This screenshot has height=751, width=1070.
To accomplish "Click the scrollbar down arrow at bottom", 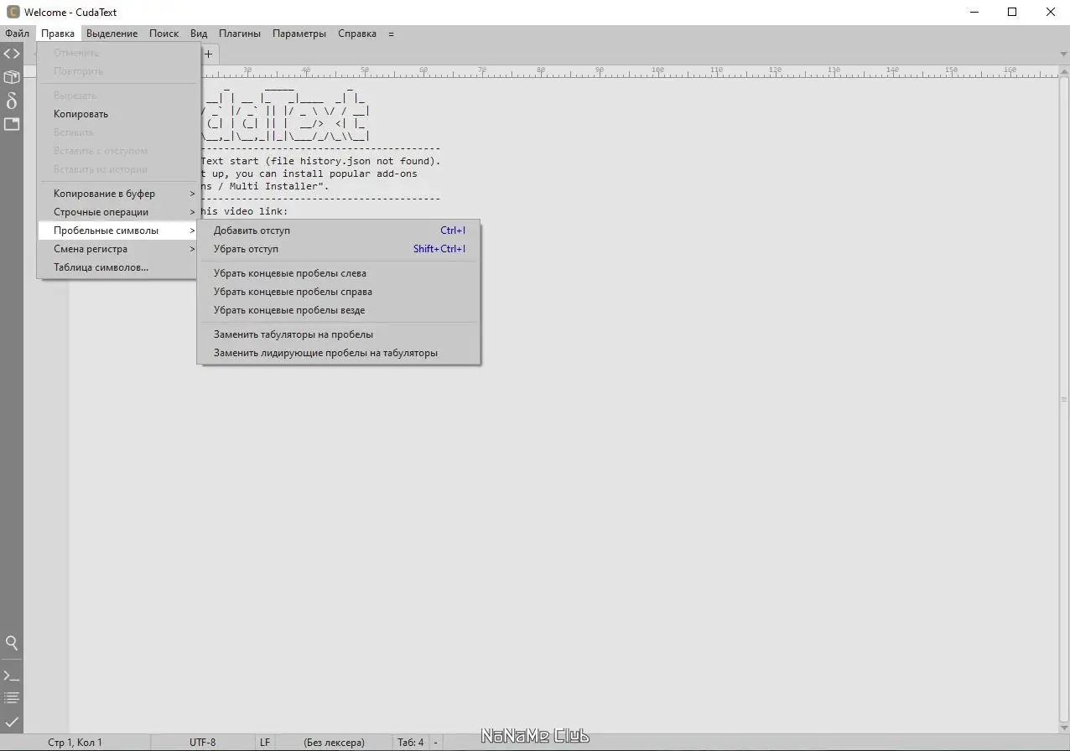I will [x=1063, y=728].
